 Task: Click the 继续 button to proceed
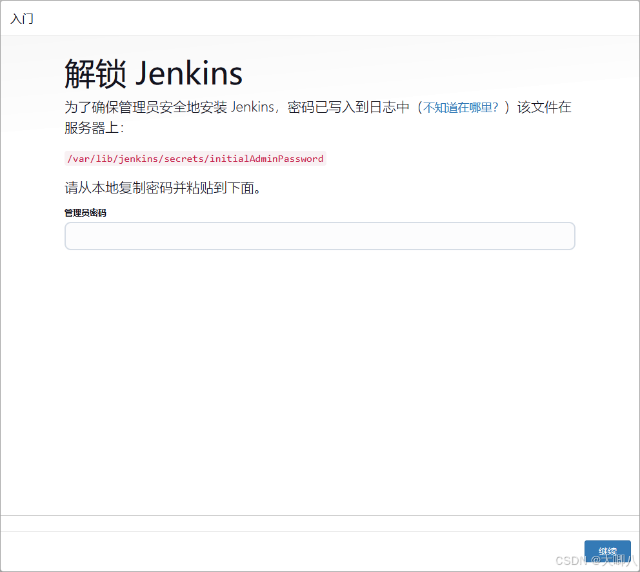(x=607, y=551)
